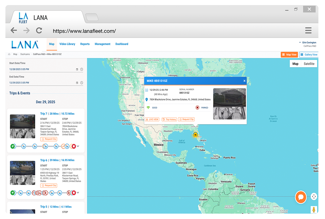Click the orange chat support bubble icon
The width and height of the screenshot is (325, 219).
click(301, 197)
